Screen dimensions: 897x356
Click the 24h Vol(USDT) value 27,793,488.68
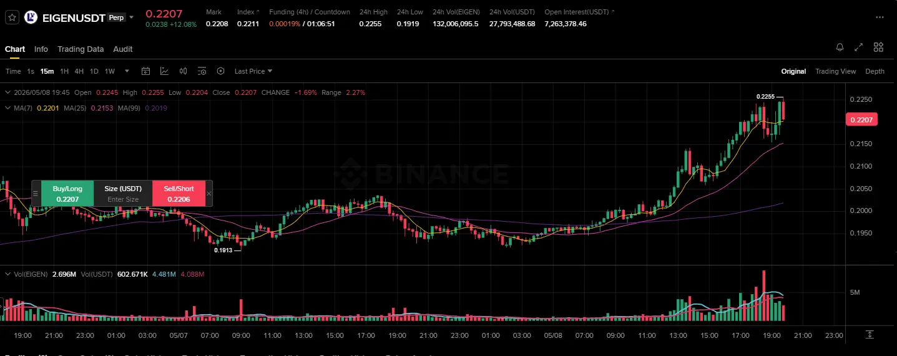point(512,24)
